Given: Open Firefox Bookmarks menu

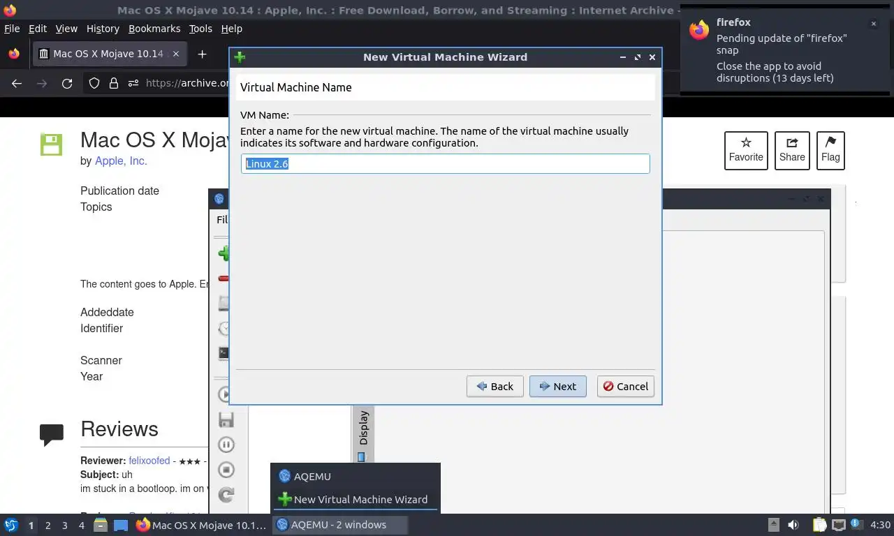Looking at the screenshot, I should point(154,29).
